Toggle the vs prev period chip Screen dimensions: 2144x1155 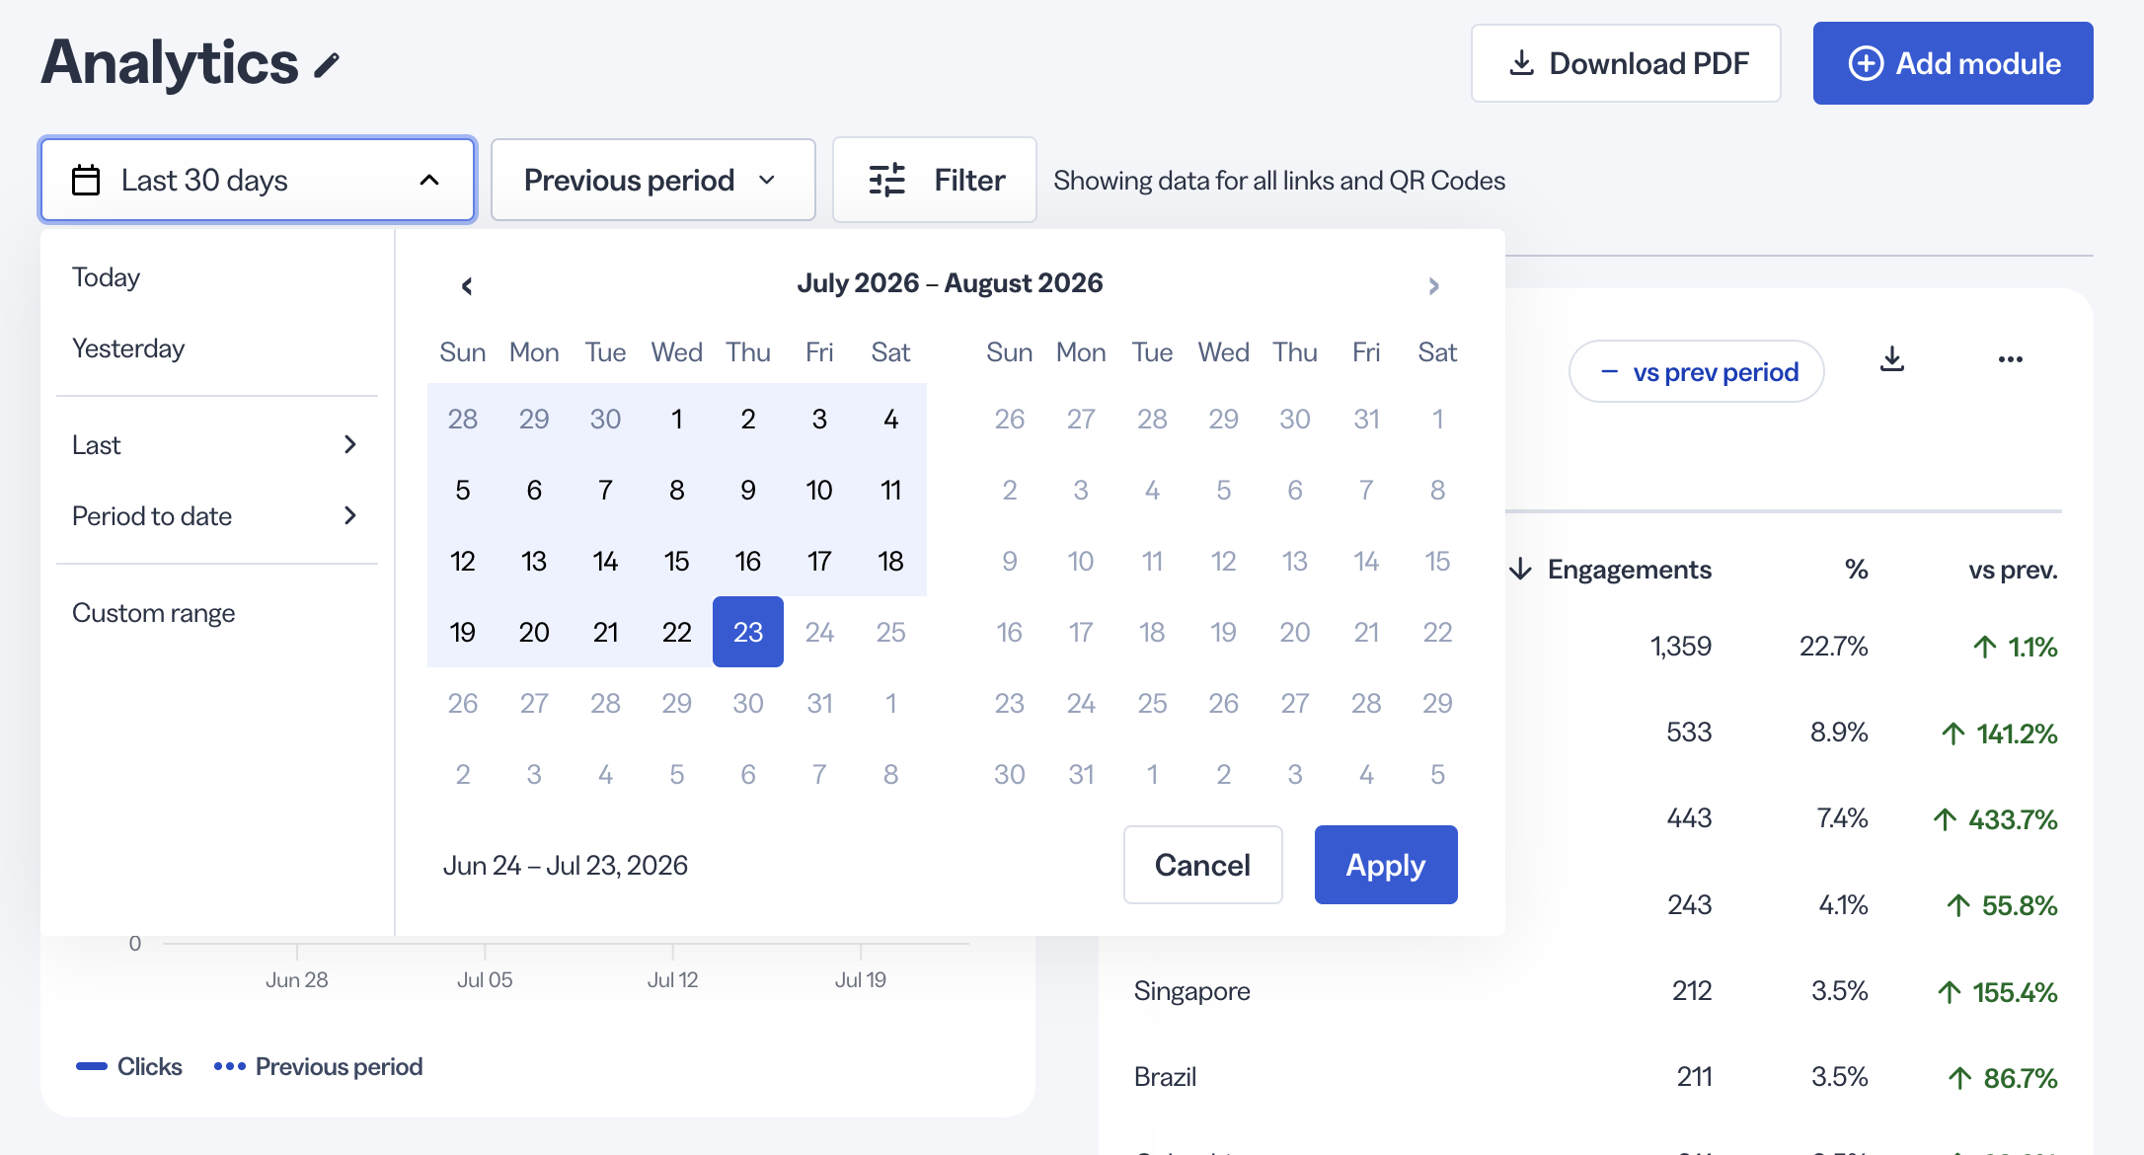coord(1696,372)
